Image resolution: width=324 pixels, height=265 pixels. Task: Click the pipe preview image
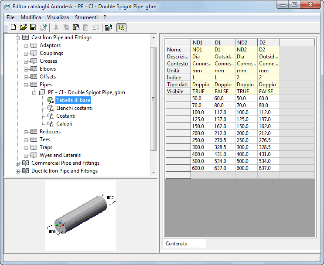[81, 215]
